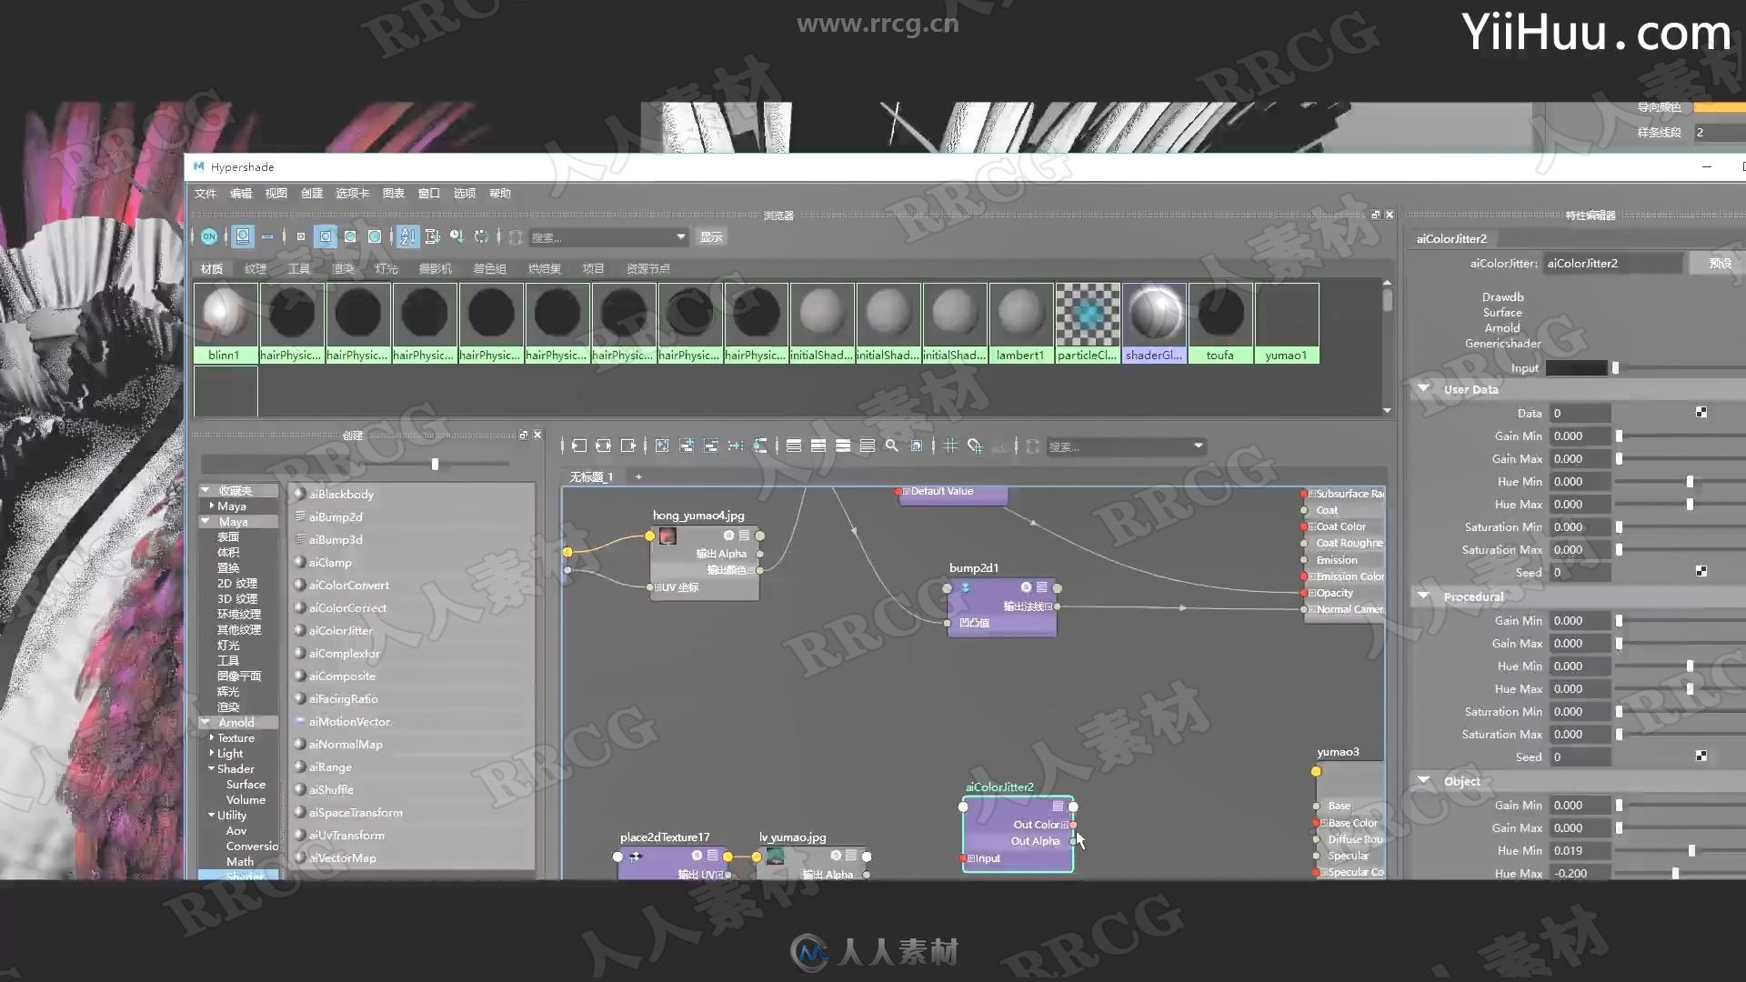Show input and output connections icon
Image resolution: width=1746 pixels, height=982 pixels.
pos(603,446)
